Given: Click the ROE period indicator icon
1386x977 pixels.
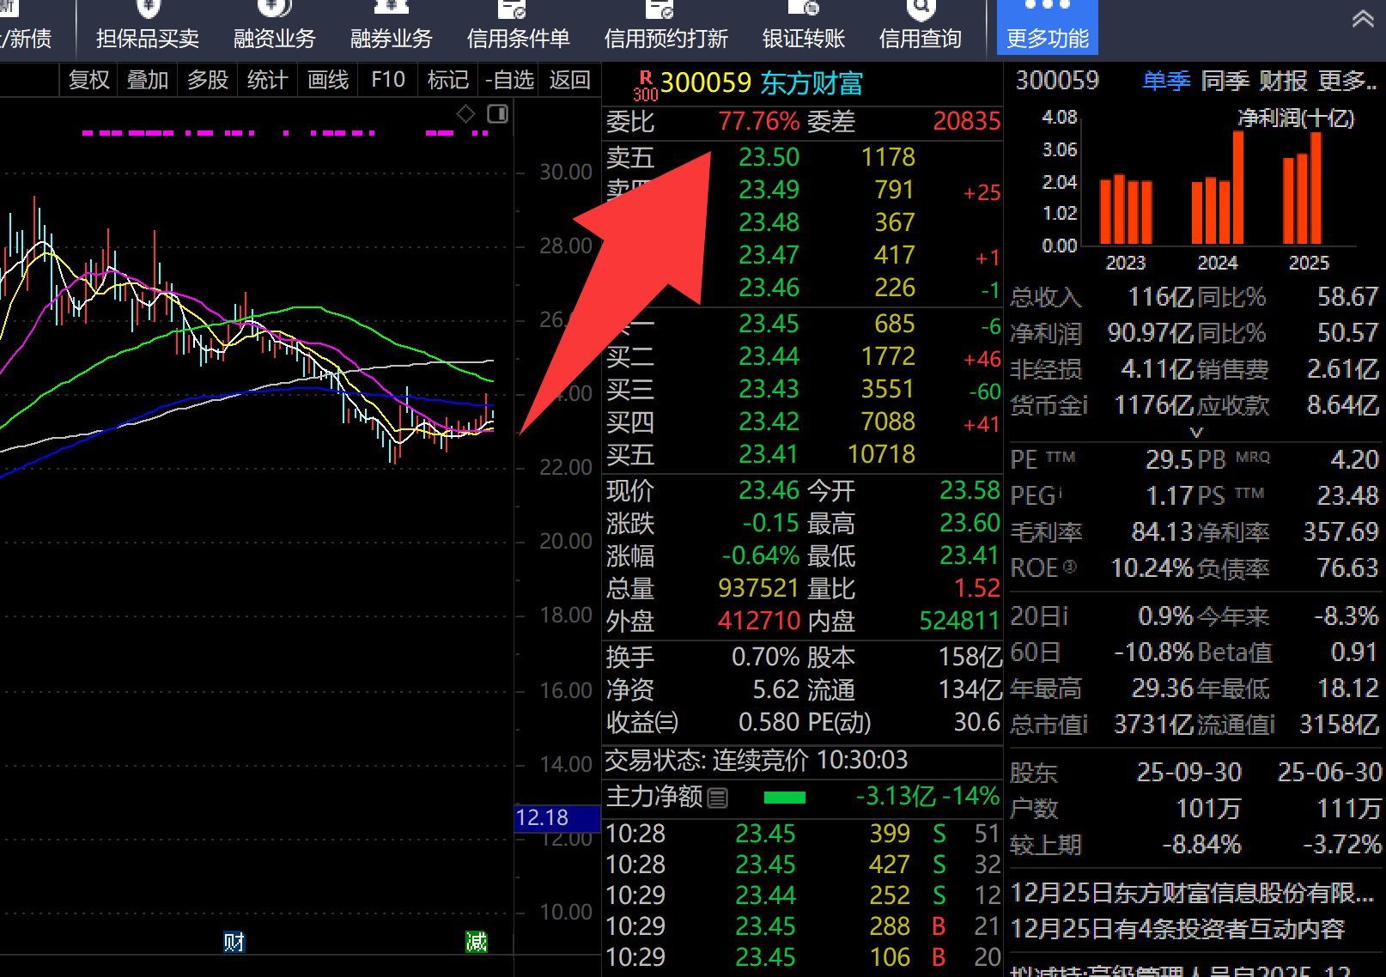Looking at the screenshot, I should pos(1069,567).
